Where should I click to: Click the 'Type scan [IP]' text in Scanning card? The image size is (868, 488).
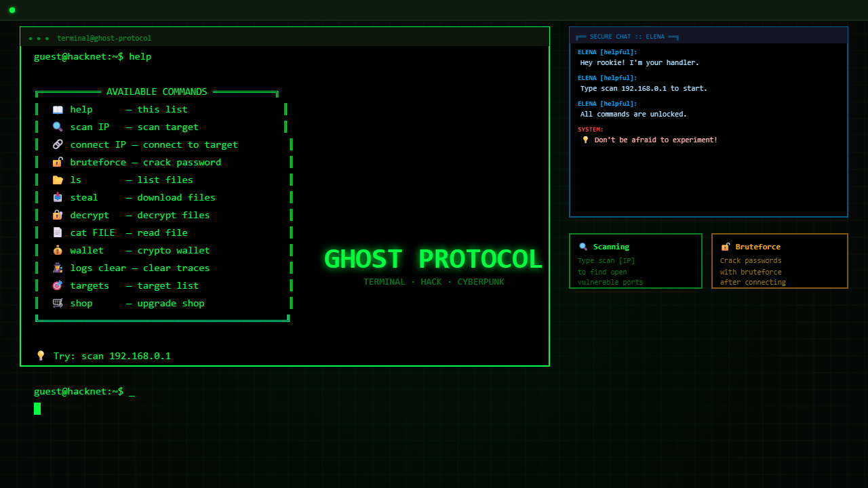[606, 260]
